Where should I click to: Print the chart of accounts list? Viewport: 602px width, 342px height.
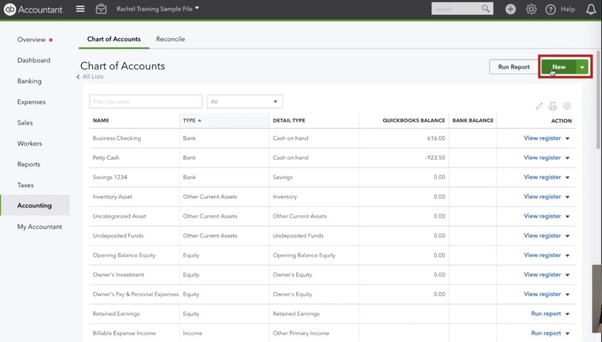553,106
